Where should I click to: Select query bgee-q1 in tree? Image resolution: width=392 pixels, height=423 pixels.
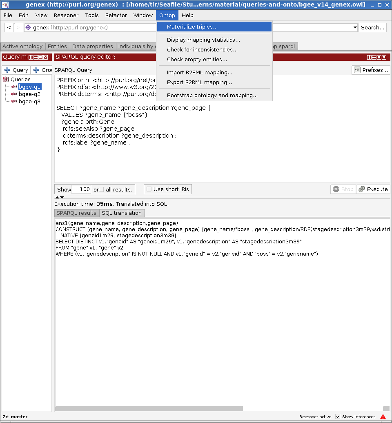point(30,87)
